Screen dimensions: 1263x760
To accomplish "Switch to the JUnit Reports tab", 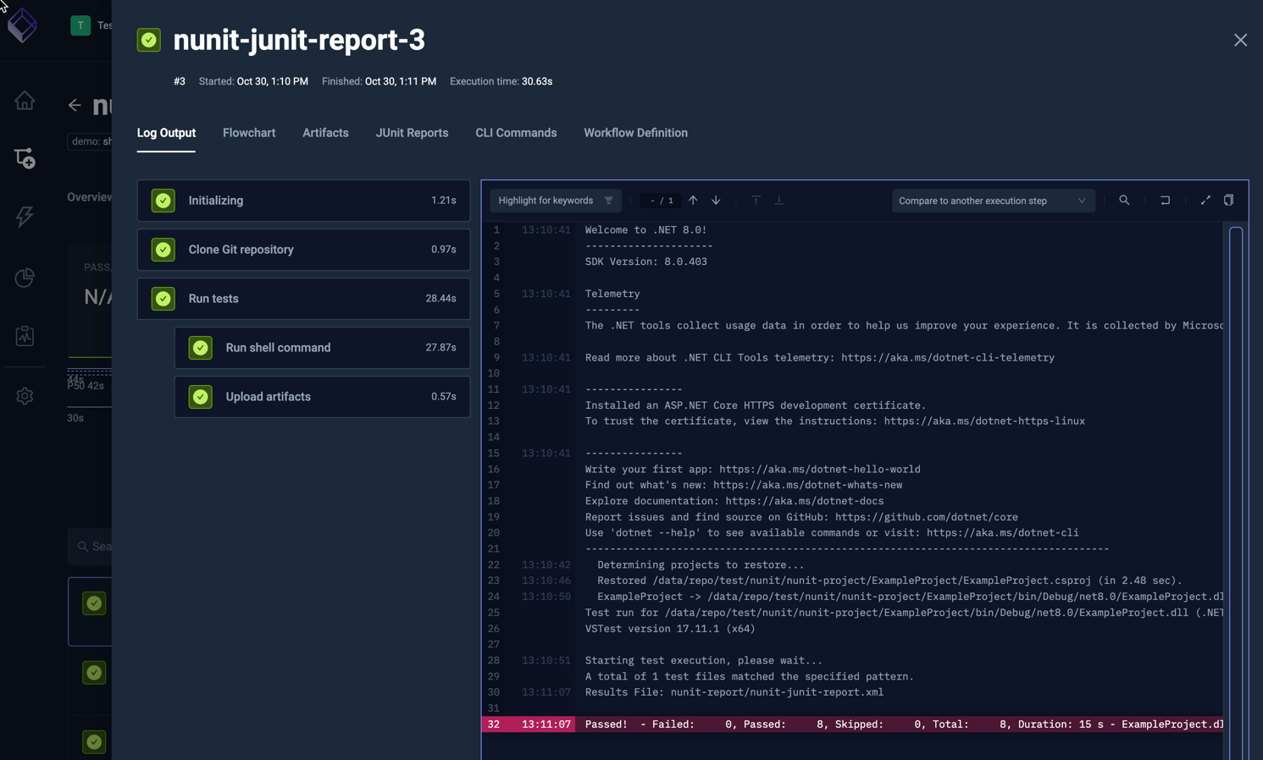I will [x=412, y=133].
